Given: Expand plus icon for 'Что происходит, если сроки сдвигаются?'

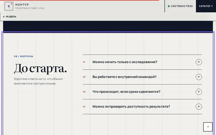Looking at the screenshot, I should pos(199,92).
